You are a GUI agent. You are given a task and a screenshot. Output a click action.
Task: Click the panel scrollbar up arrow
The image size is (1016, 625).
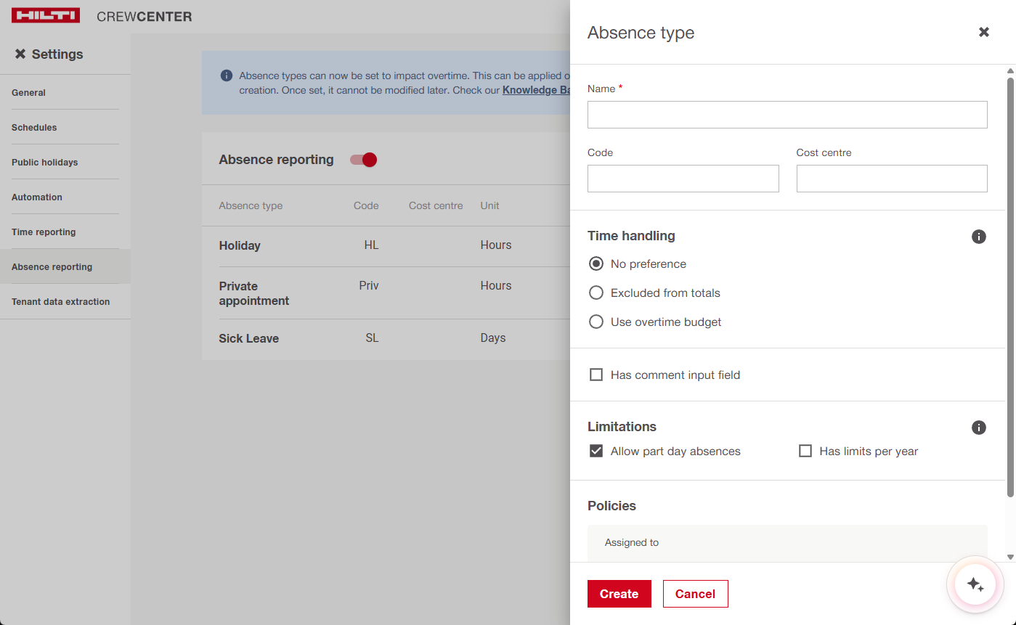[1010, 71]
